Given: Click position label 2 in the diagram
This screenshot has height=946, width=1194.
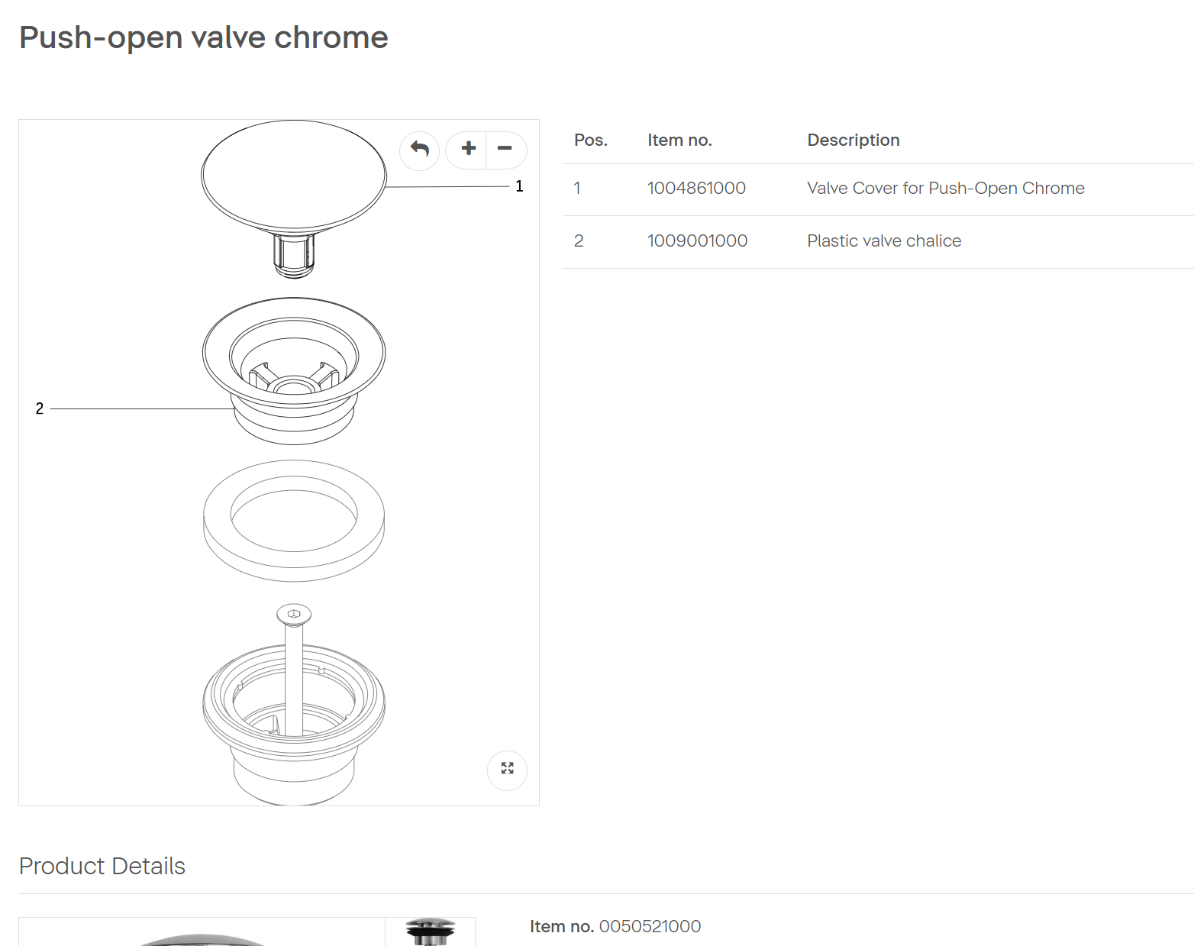Looking at the screenshot, I should pyautogui.click(x=40, y=408).
